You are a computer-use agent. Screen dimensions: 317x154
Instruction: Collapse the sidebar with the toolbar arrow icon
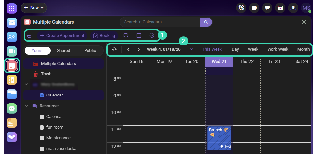coord(29,35)
